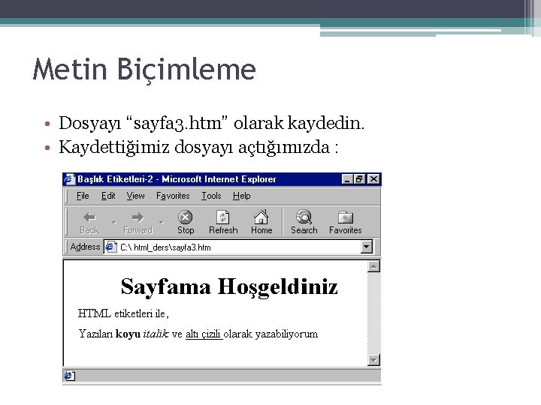The width and height of the screenshot is (541, 405).
Task: Open the Edit menu
Action: tap(108, 196)
